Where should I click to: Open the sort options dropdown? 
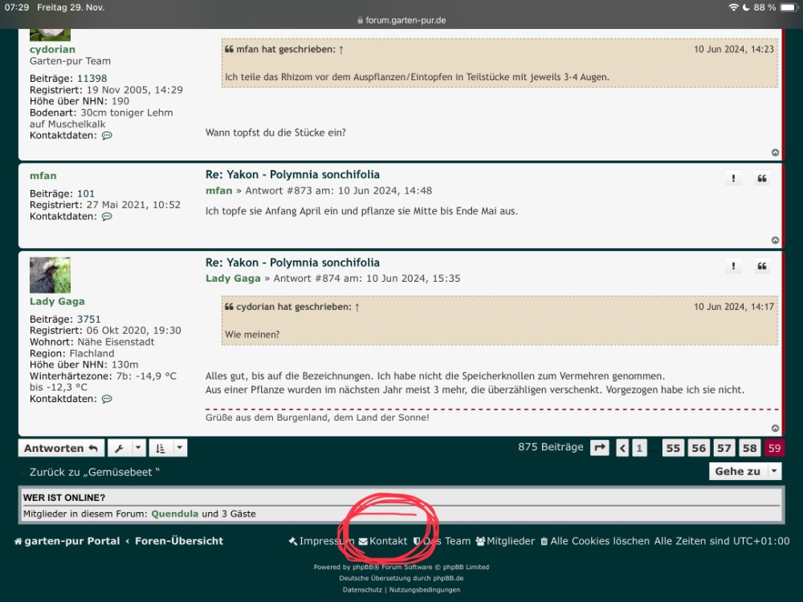coord(169,448)
